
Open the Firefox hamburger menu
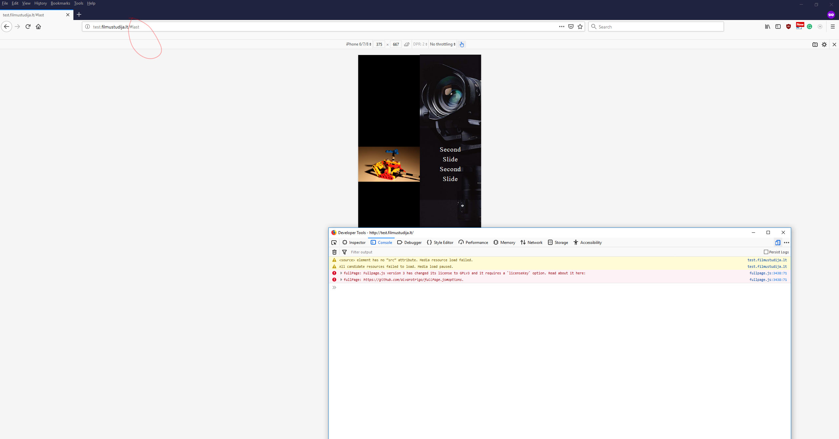point(833,27)
